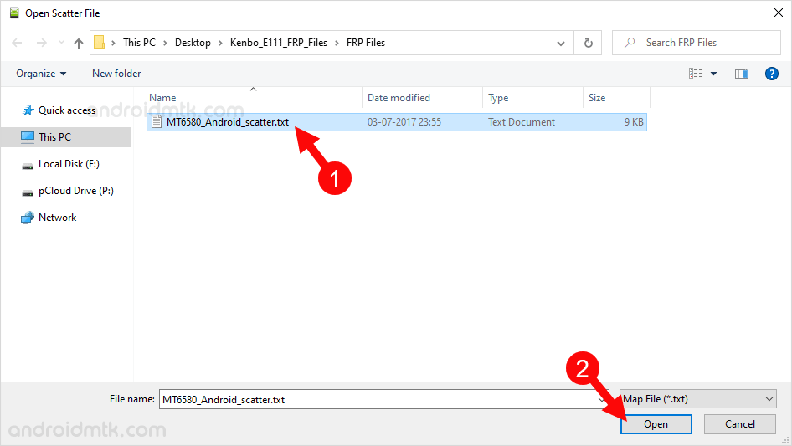Open pCloud Drive (P:) location
This screenshot has width=792, height=446.
tap(75, 191)
